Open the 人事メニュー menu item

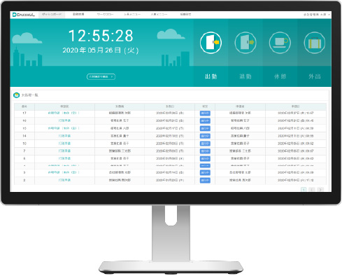click(x=159, y=15)
